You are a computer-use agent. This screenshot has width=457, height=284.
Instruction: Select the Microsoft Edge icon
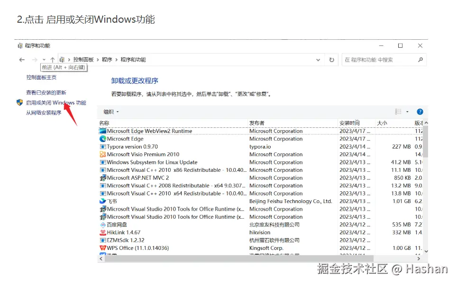102,139
